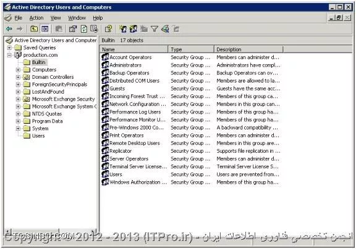356x249 pixels.
Task: Select Distributed COM Users group
Action: [134, 81]
